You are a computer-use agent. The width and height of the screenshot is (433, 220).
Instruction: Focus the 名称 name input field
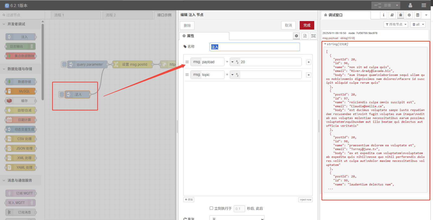pos(255,47)
